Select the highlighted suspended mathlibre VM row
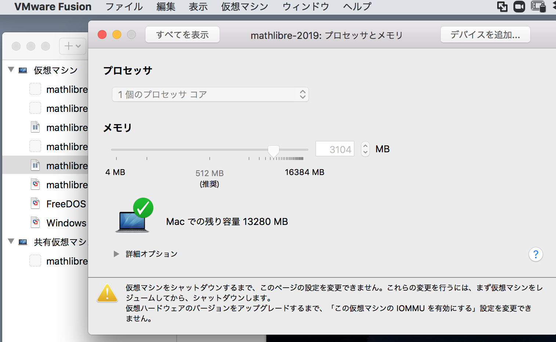 (45, 165)
